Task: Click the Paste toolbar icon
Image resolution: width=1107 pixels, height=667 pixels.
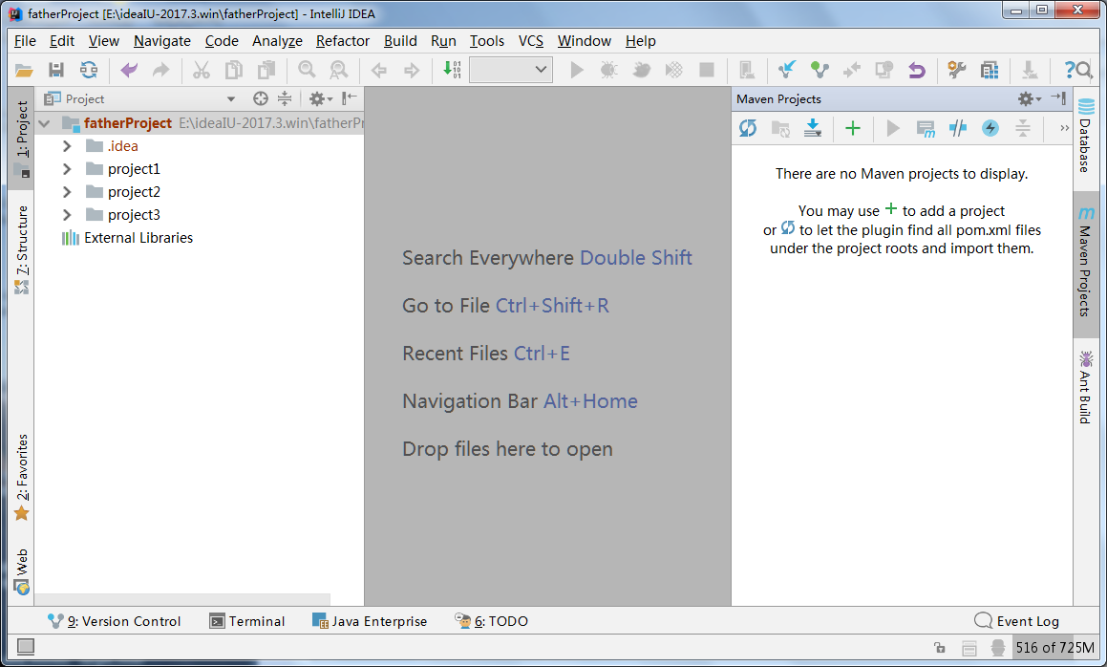Action: 266,70
